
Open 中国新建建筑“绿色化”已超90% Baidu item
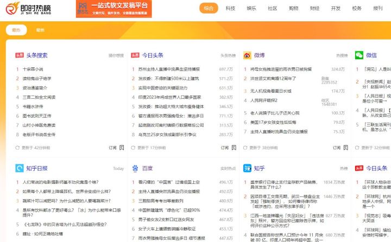(169, 210)
